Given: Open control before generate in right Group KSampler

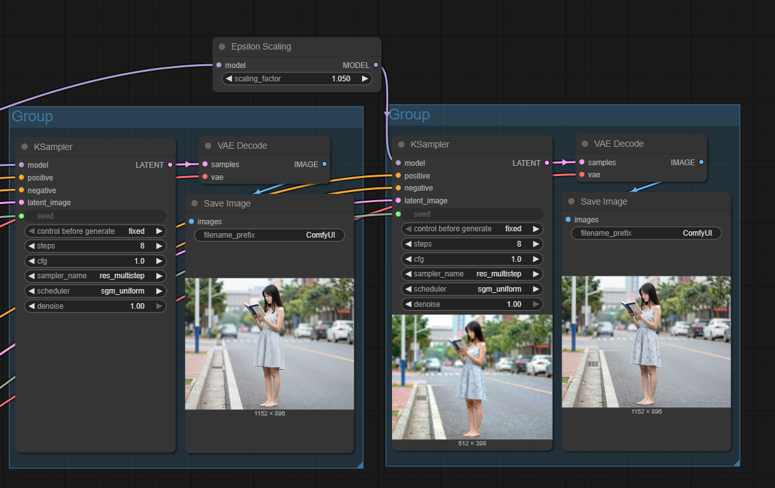Looking at the screenshot, I should (472, 229).
